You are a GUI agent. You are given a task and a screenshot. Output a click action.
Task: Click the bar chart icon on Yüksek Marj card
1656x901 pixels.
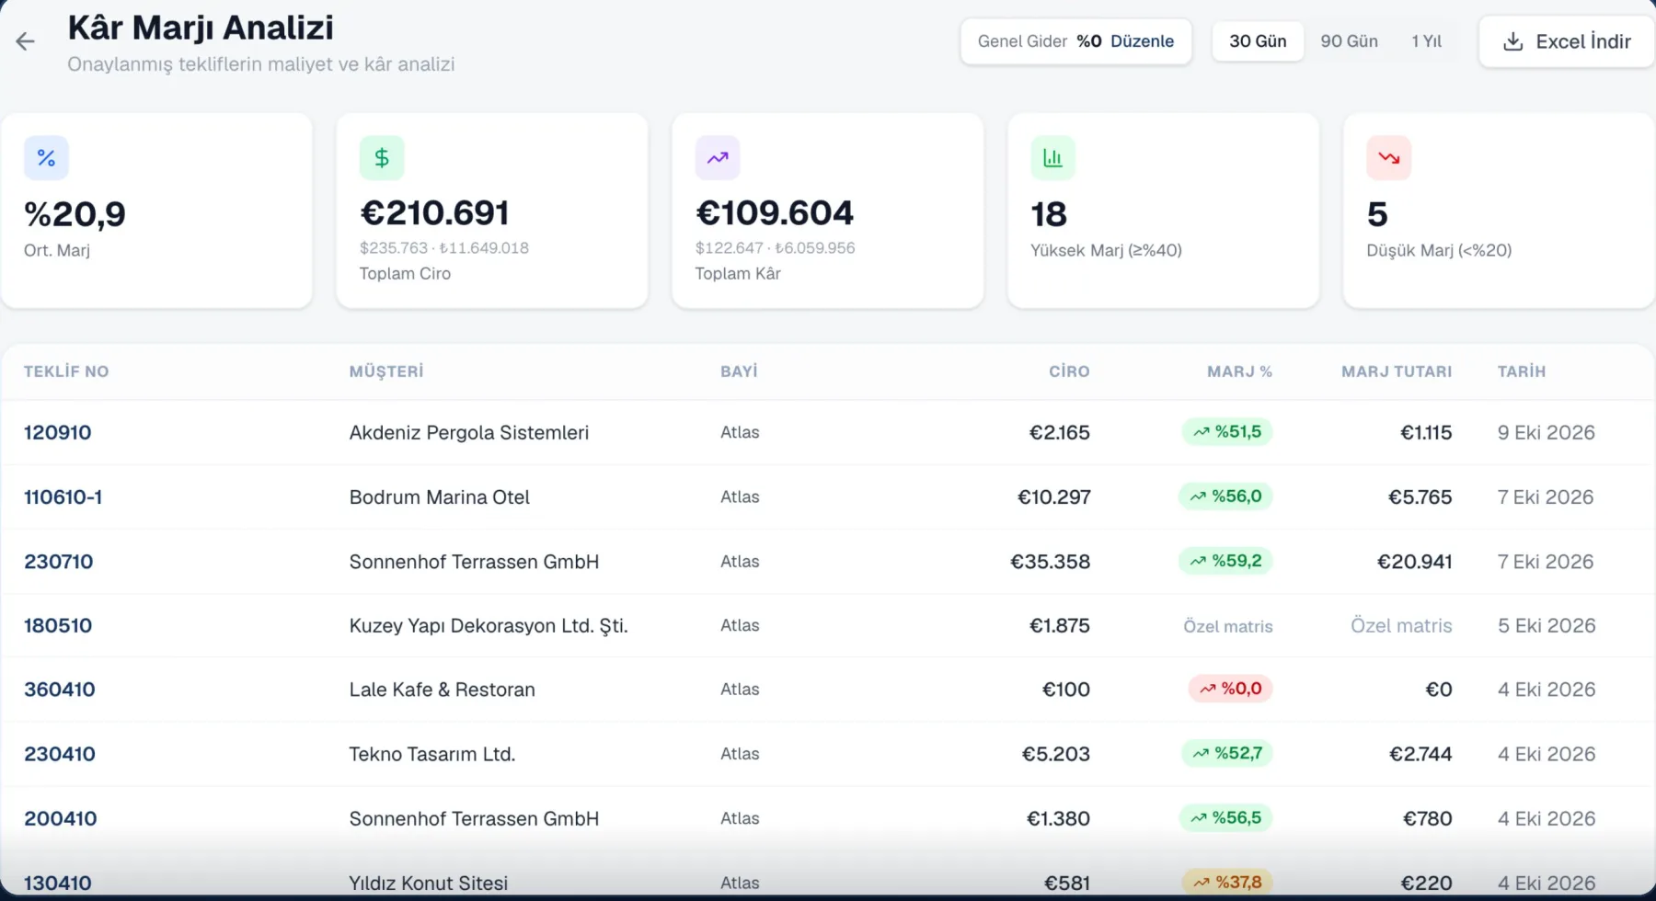click(1053, 158)
